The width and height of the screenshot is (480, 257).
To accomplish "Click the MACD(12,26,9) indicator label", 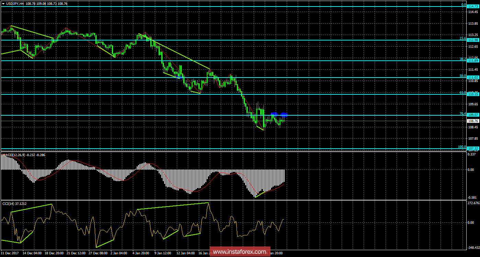I will [x=14, y=155].
